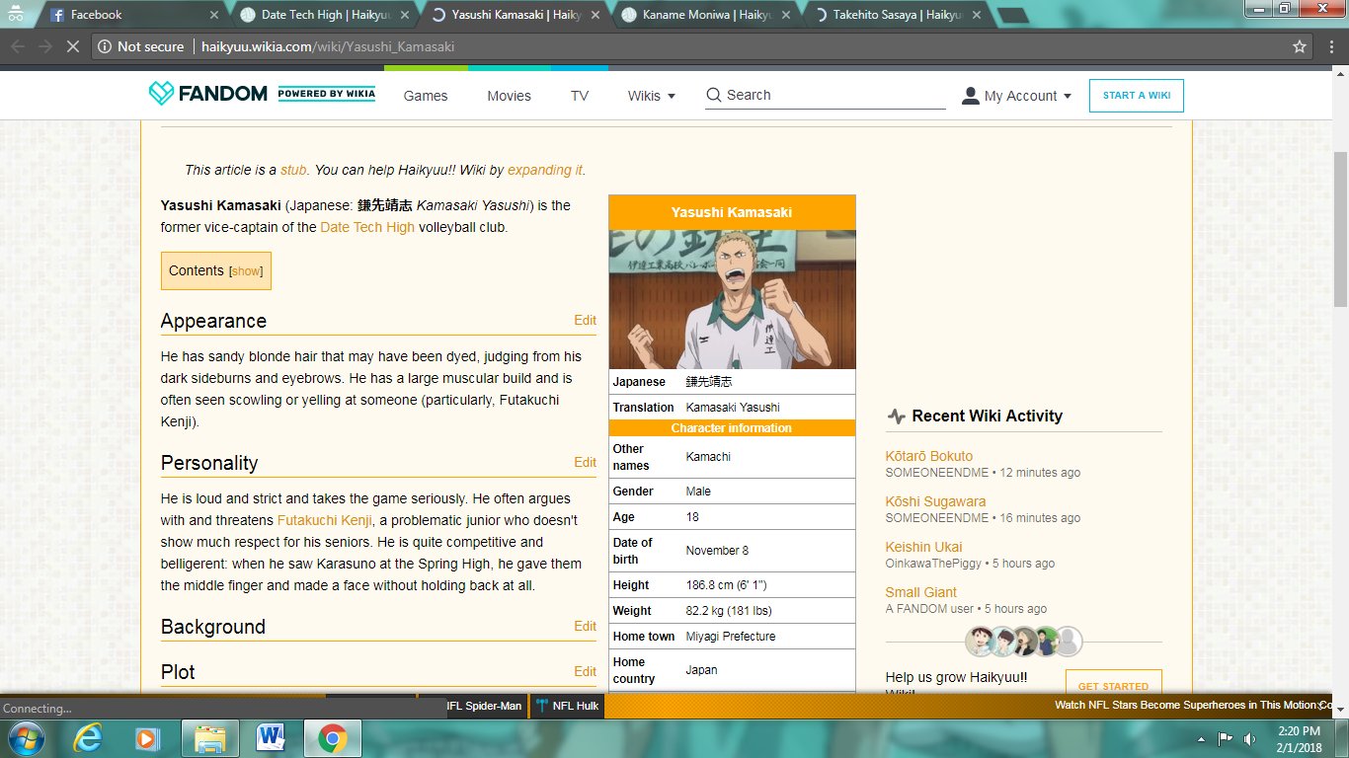Open Windows Media Player from the taskbar
Screen dimensions: 1349x758
pyautogui.click(x=148, y=737)
